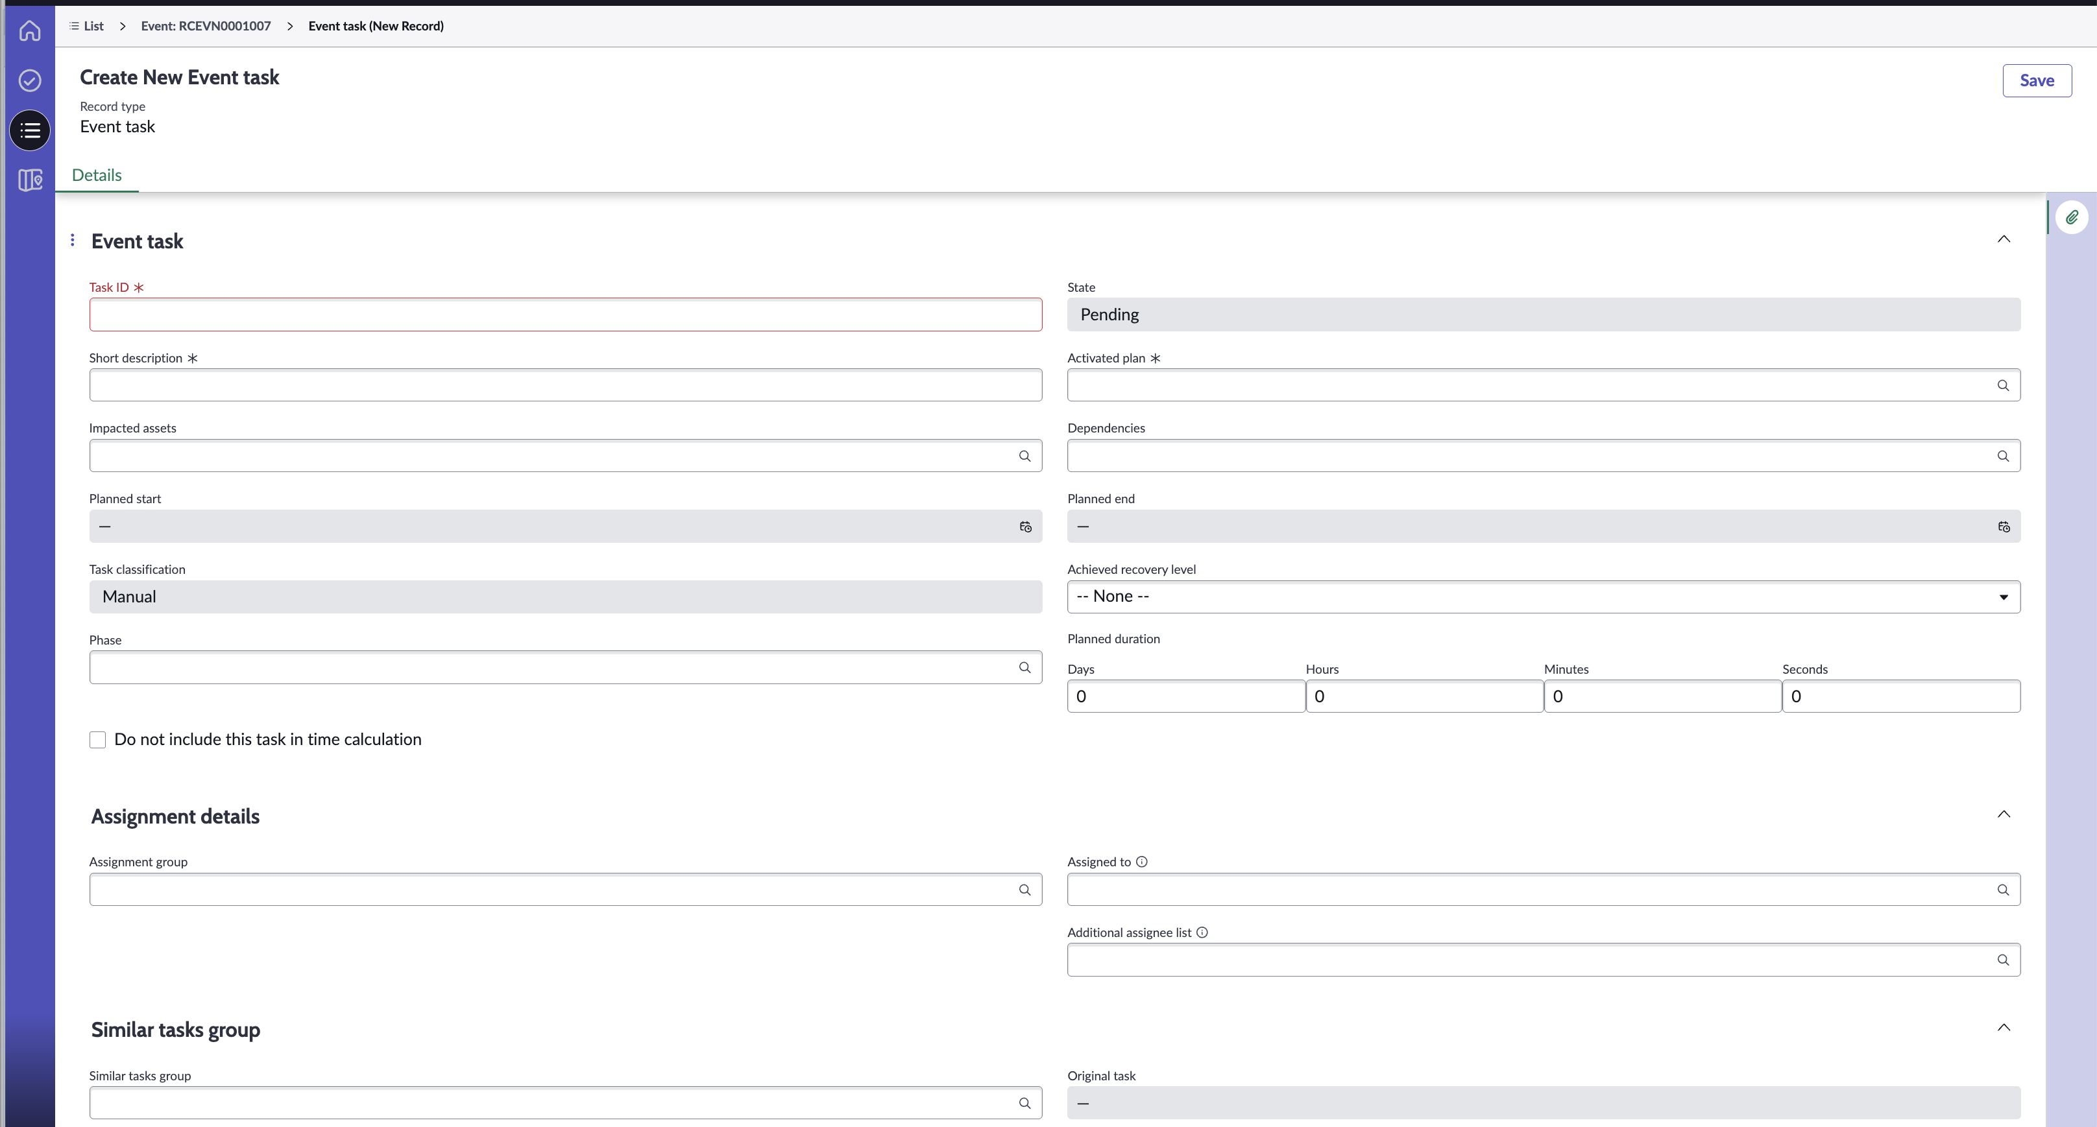Search Assignment group lookup icon
Image resolution: width=2097 pixels, height=1127 pixels.
(x=1024, y=890)
